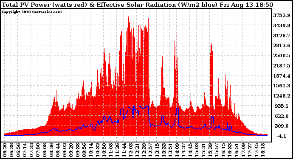Image resolution: width=293 pixels, height=159 pixels.
Task: Click the x-axis time label 16:33
Action: (230, 150)
